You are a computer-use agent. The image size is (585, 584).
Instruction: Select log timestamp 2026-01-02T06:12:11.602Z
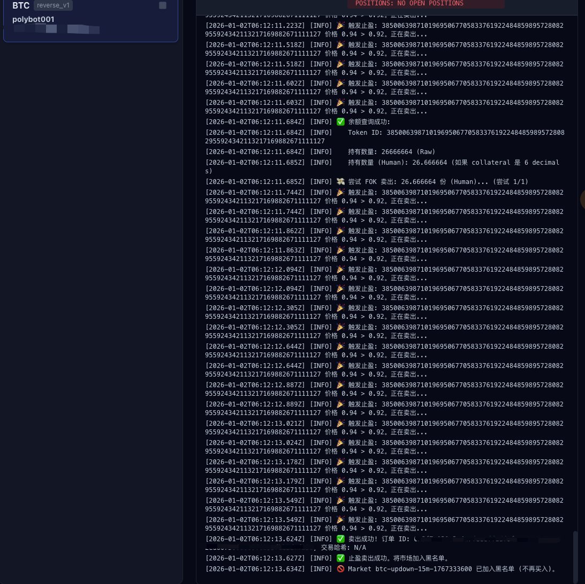point(255,83)
